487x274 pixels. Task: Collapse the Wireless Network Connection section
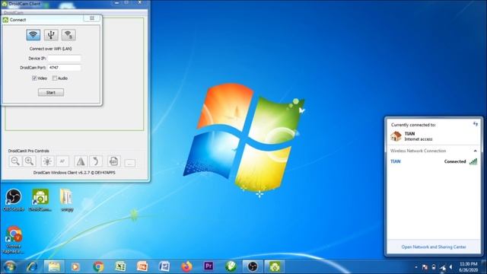coord(475,151)
